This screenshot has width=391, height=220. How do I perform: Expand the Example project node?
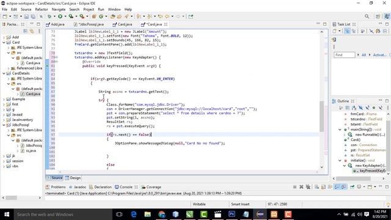pyautogui.click(x=4, y=99)
